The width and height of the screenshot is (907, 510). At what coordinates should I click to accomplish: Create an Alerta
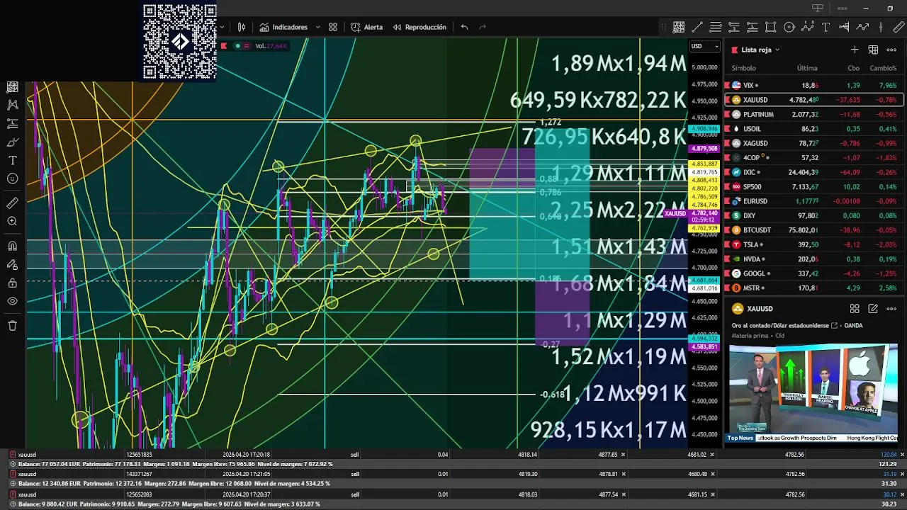coord(366,27)
